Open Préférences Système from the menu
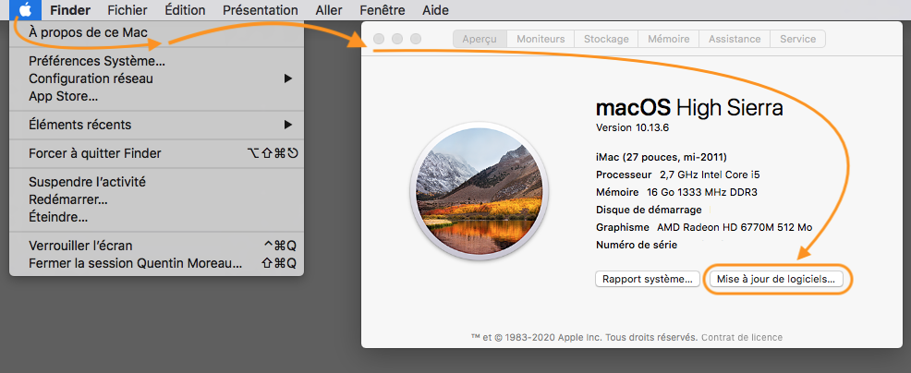911x373 pixels. pyautogui.click(x=97, y=61)
